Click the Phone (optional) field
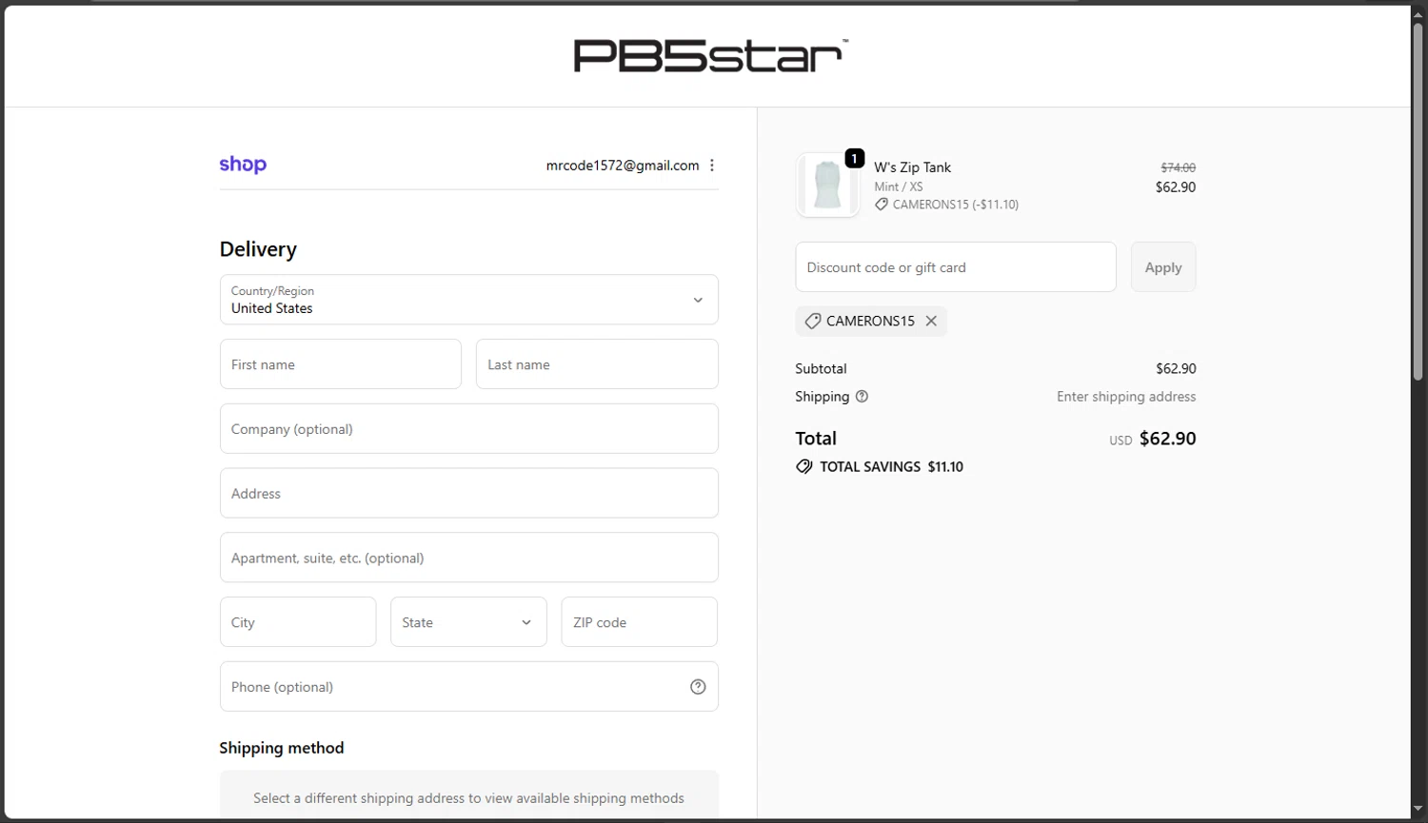 (x=468, y=687)
